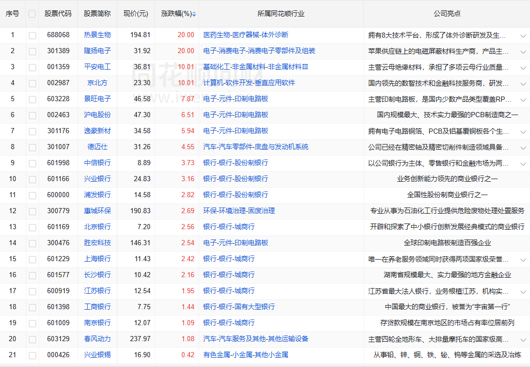Image resolution: width=530 pixels, height=367 pixels.
Task: Click the 环保-环境治理-固废治理 industry link
Action: 239,211
